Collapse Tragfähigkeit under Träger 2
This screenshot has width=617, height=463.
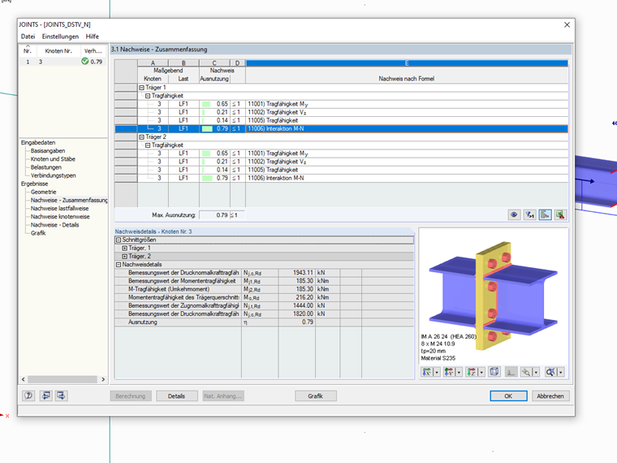point(148,145)
